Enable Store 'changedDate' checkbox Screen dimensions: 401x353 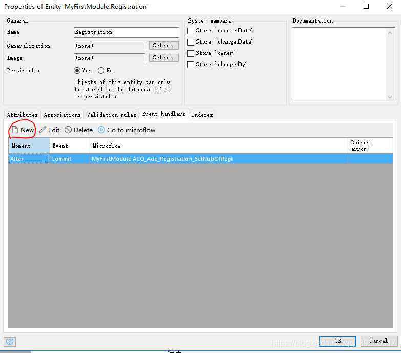point(191,42)
